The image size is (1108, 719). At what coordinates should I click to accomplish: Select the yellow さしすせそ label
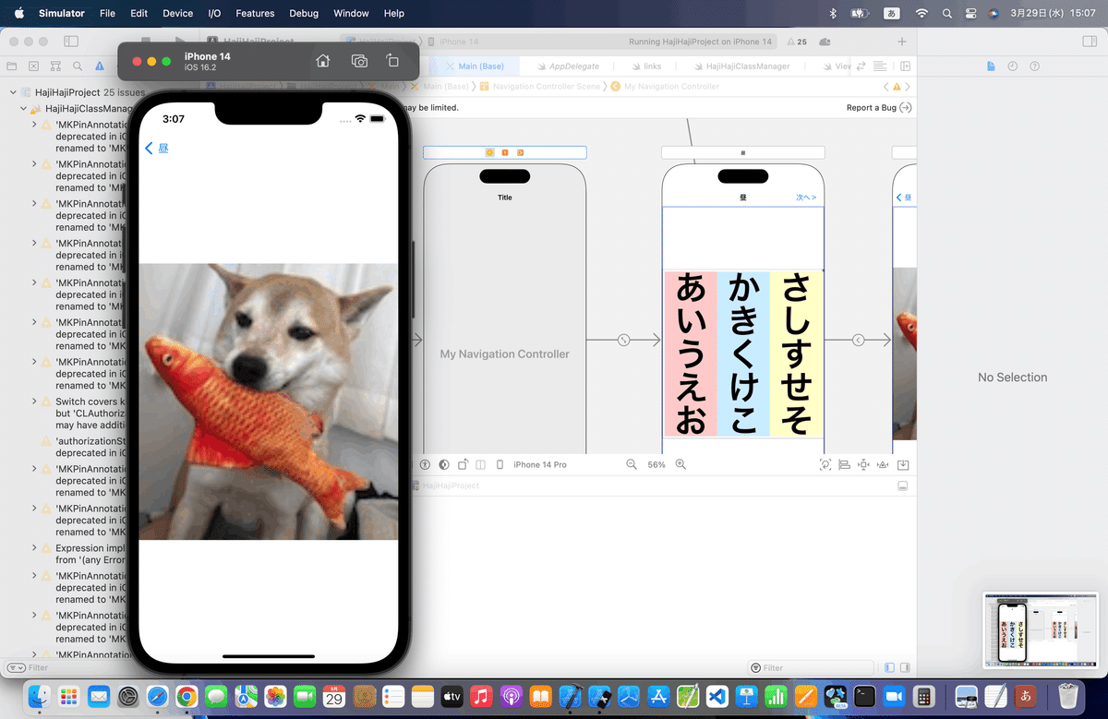[797, 354]
